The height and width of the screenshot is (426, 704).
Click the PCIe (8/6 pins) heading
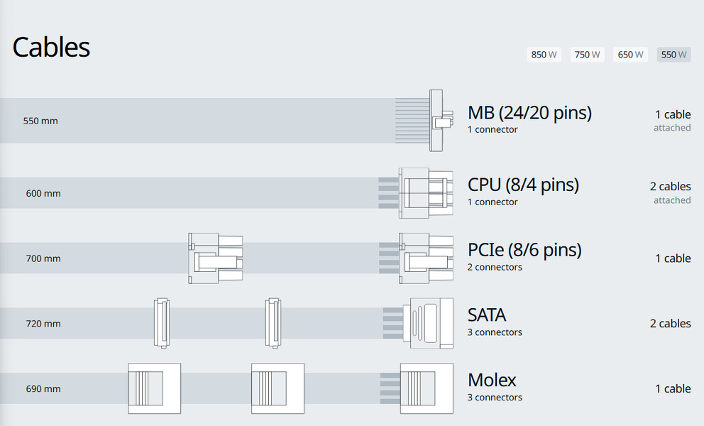pos(524,250)
